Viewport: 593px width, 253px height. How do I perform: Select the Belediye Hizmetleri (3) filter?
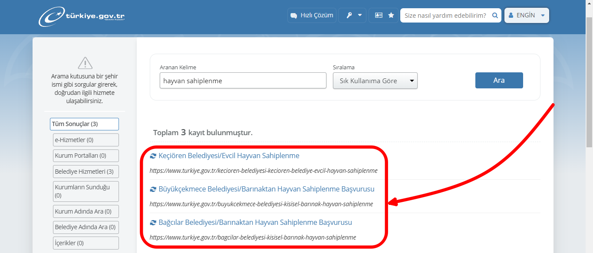tap(86, 171)
